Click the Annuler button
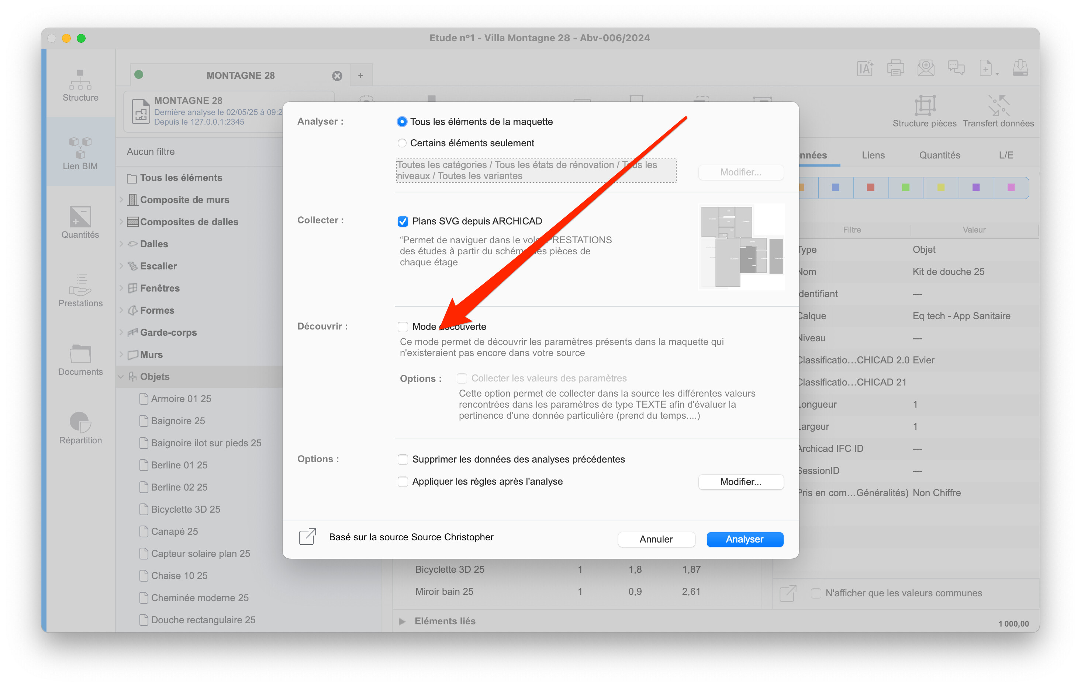Image resolution: width=1081 pixels, height=687 pixels. [656, 539]
